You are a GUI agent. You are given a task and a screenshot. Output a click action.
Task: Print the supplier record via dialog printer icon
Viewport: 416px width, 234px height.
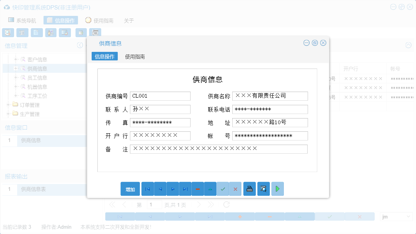click(x=249, y=189)
